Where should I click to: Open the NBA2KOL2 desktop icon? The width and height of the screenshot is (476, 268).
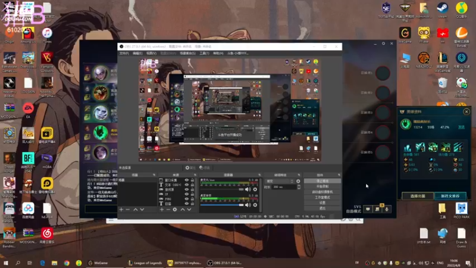click(424, 60)
